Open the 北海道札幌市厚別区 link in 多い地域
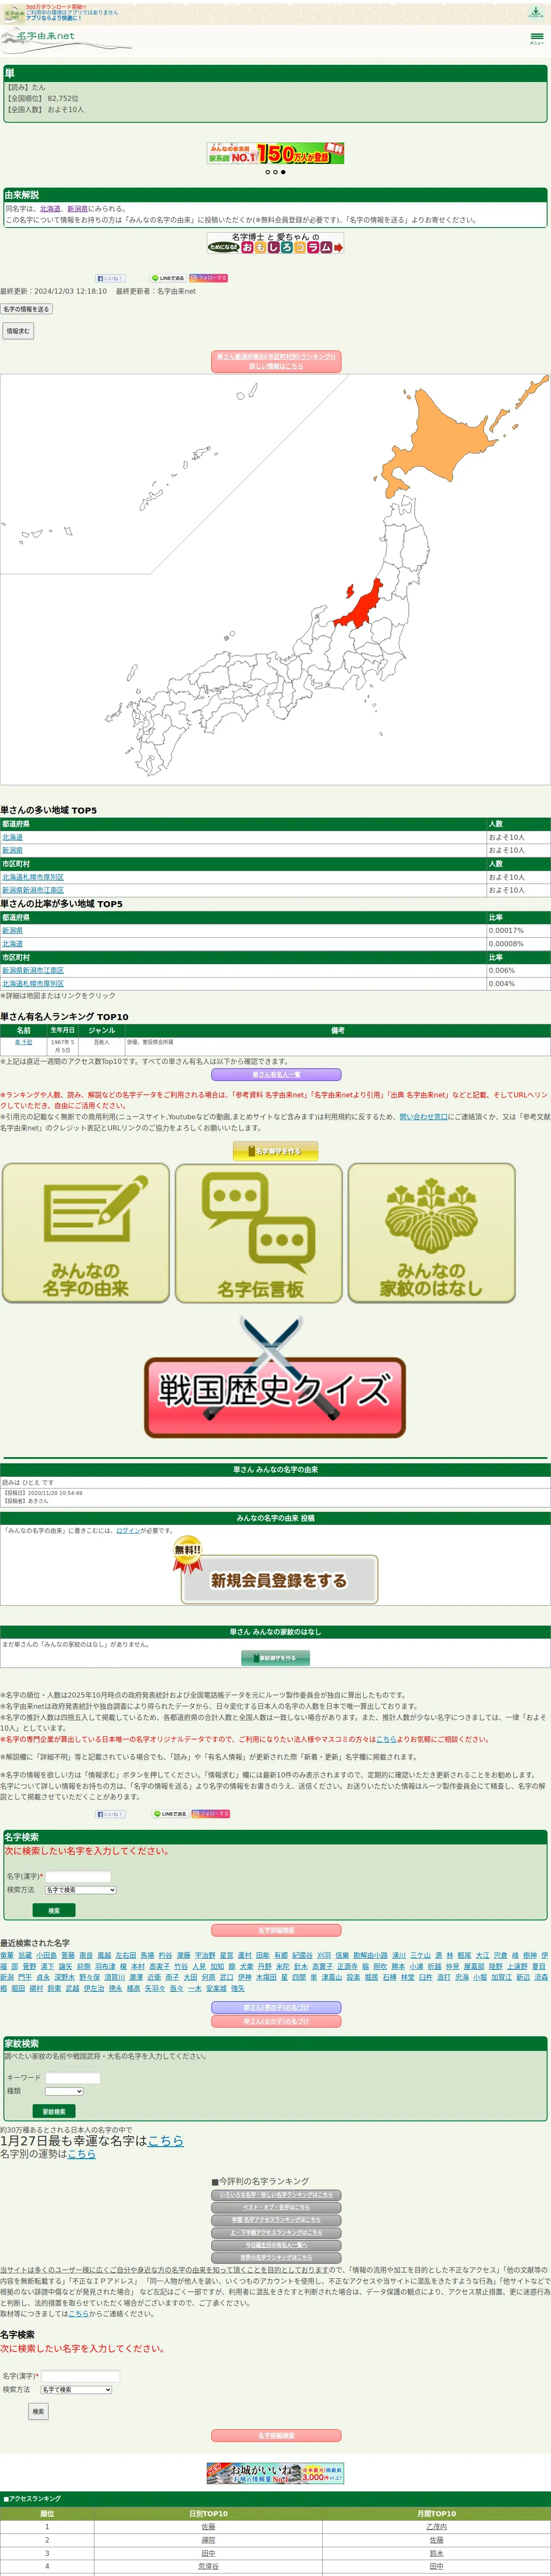Screen dimensions: 551x2576 tap(33, 877)
